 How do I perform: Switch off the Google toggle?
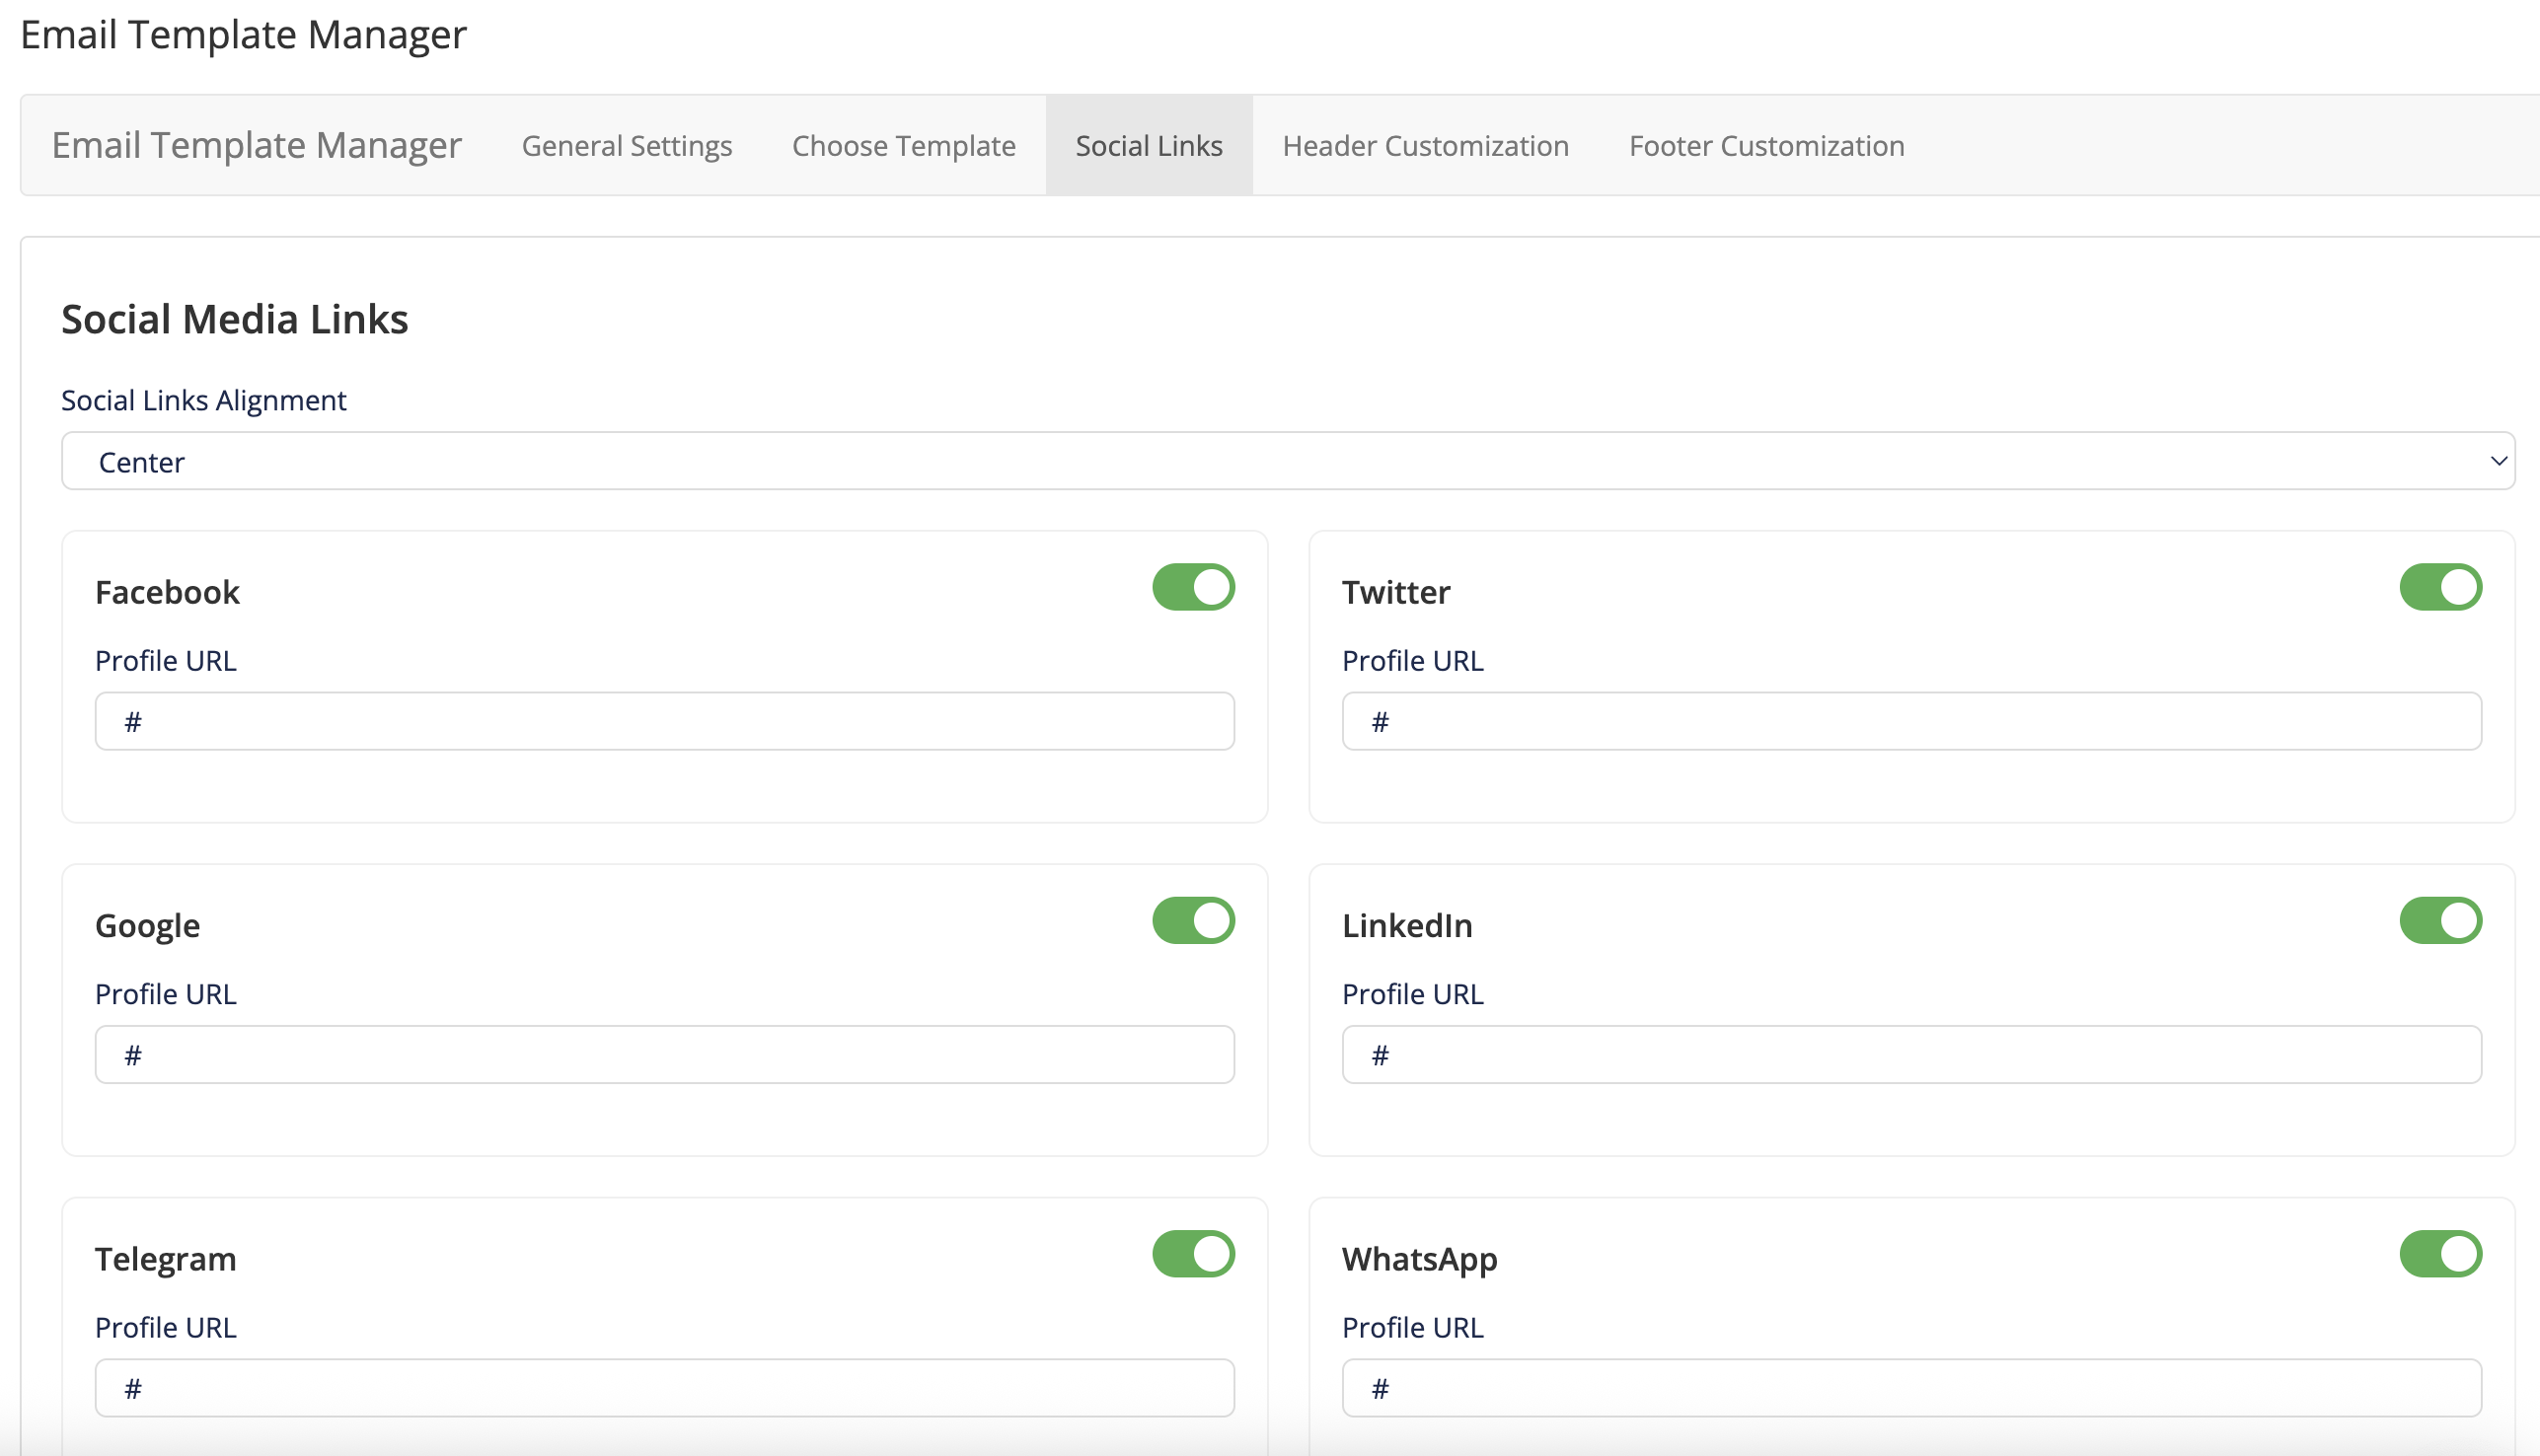(x=1192, y=920)
